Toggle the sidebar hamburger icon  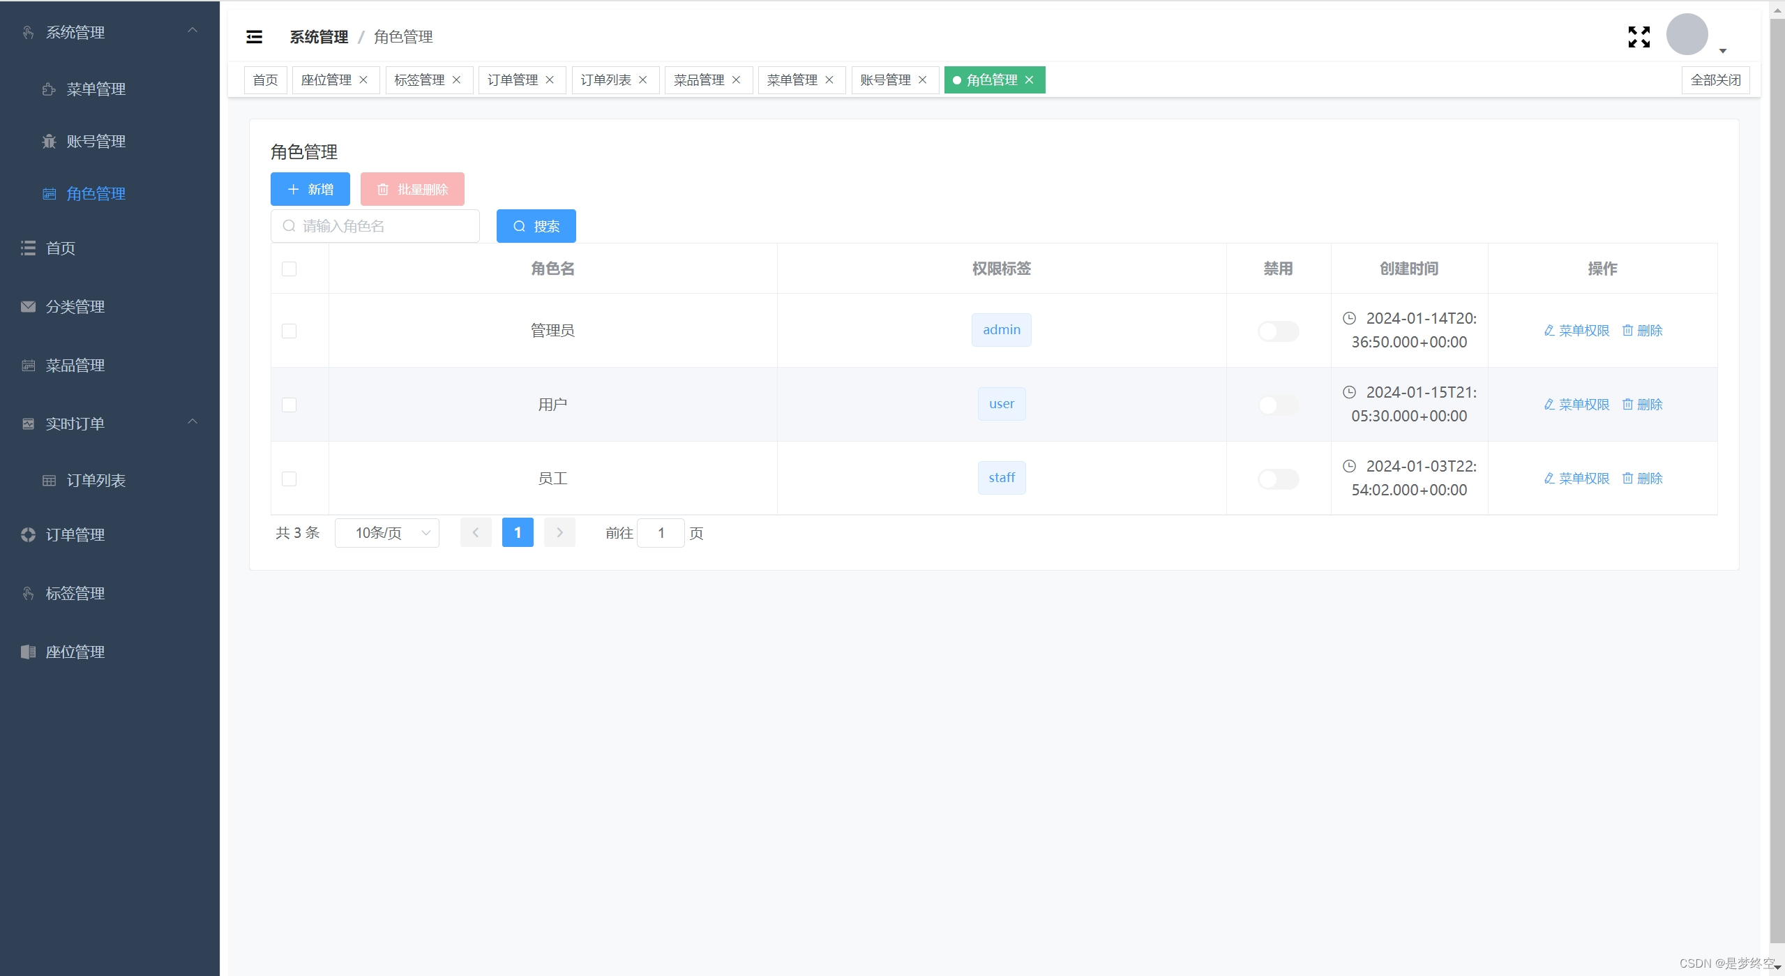pos(255,37)
